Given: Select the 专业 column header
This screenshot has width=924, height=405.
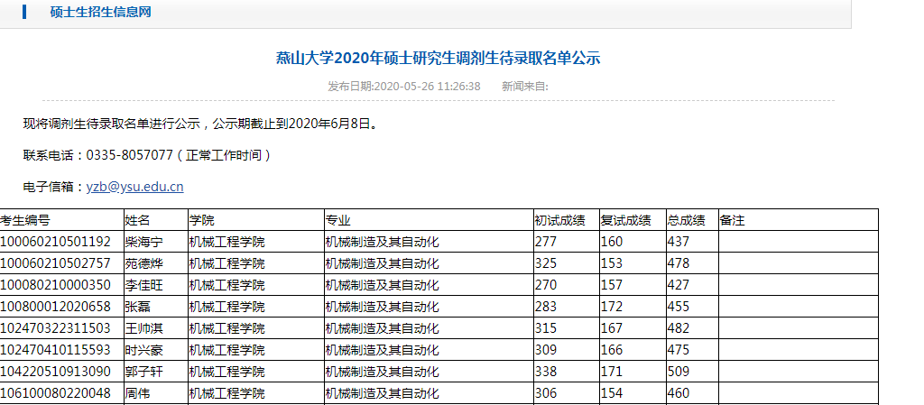Looking at the screenshot, I should point(337,220).
